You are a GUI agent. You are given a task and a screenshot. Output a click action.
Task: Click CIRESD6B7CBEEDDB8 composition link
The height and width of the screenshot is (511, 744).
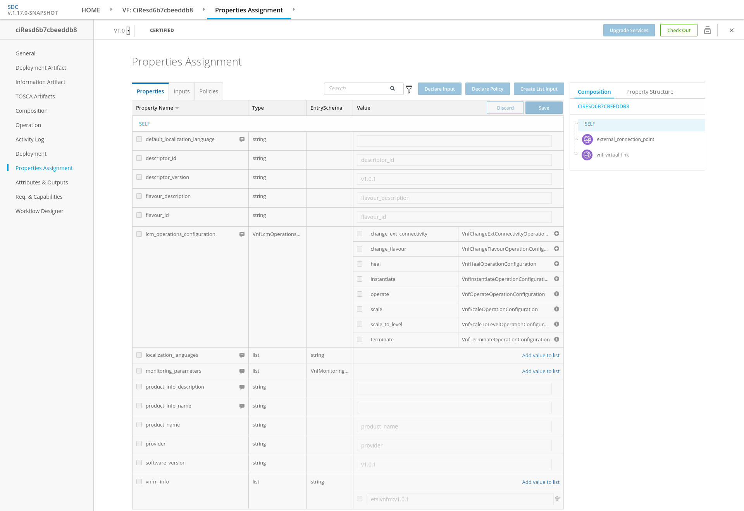[603, 106]
